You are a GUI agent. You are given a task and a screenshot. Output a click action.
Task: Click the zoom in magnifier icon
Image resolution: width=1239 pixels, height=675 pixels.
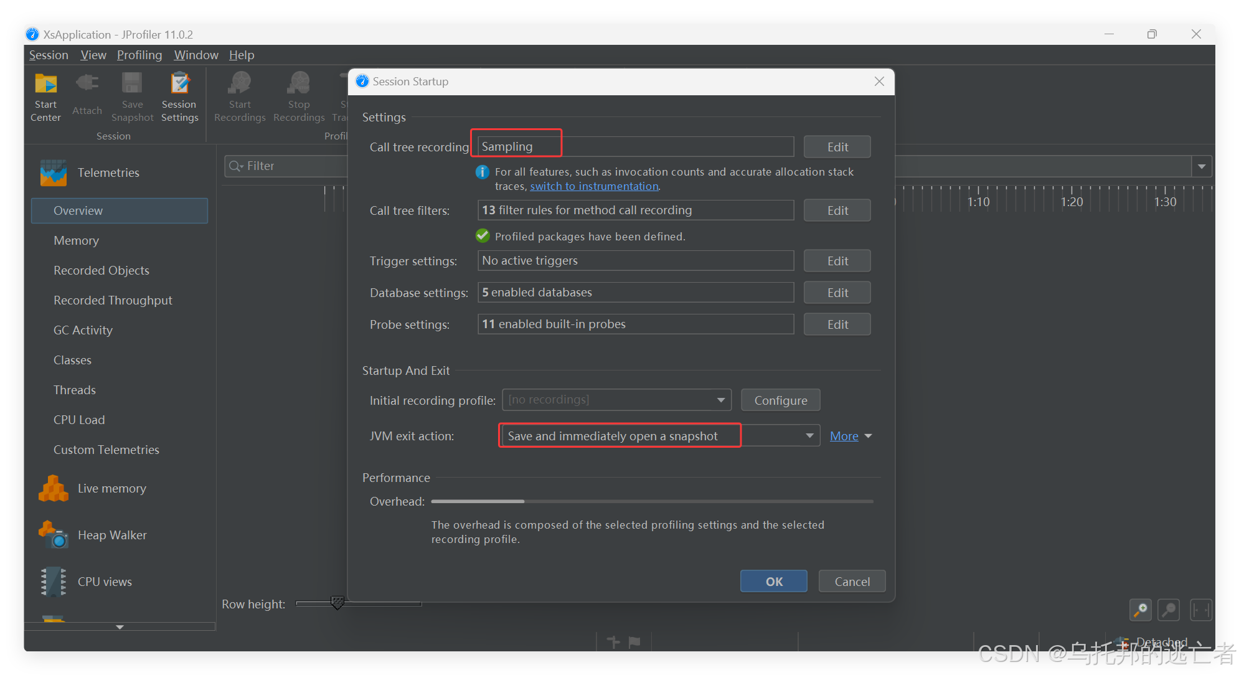[1140, 610]
